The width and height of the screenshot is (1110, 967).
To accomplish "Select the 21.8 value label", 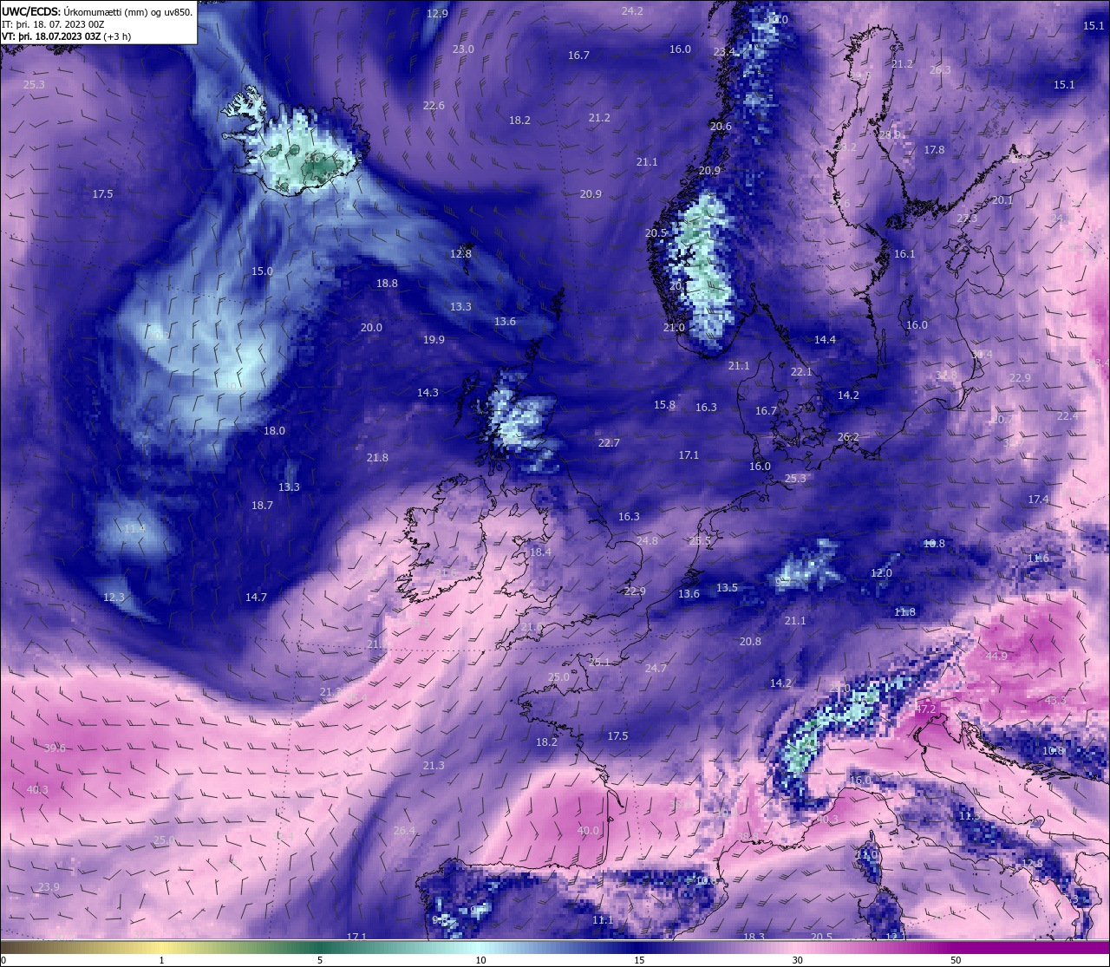I will coord(377,458).
